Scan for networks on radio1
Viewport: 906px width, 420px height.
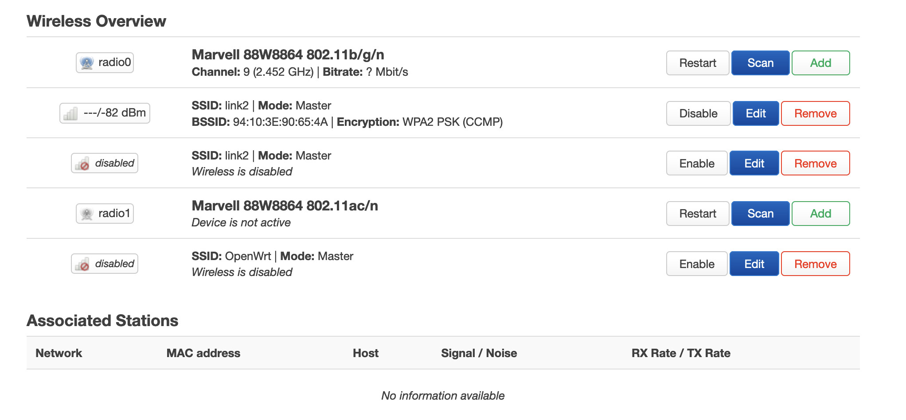tap(760, 214)
